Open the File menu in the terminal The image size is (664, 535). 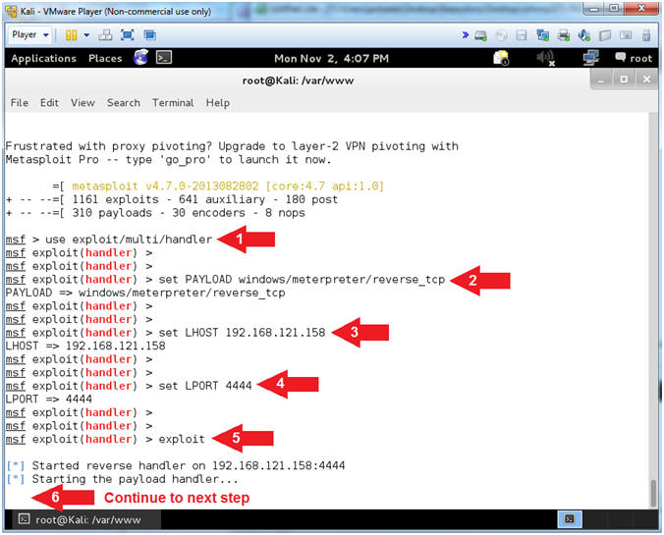point(20,103)
